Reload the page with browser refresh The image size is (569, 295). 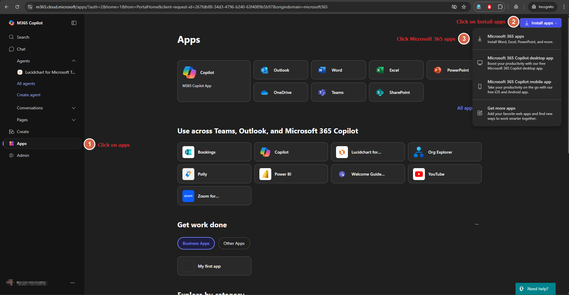(17, 7)
